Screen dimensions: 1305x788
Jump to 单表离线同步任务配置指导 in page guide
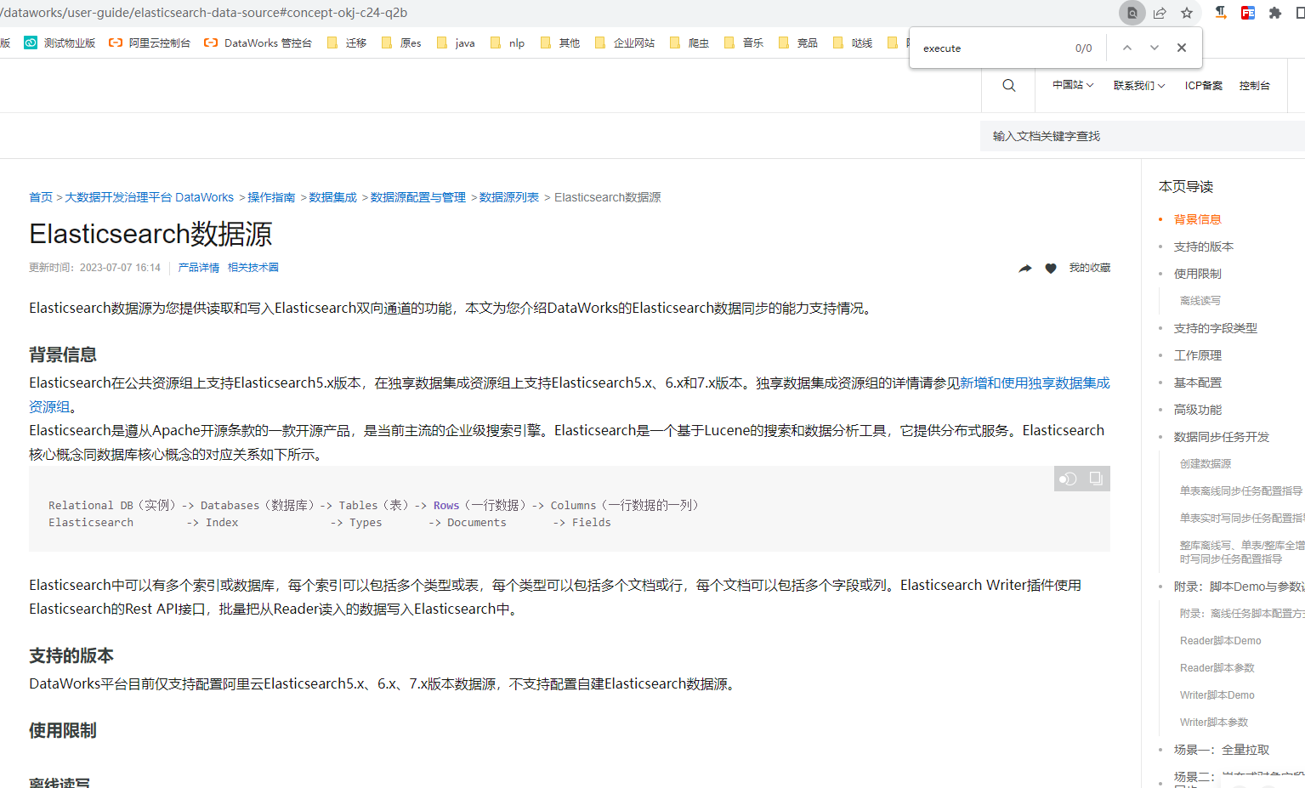tap(1241, 491)
